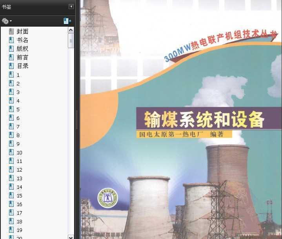Click the bookmark icon beside 目录
This screenshot has height=239, width=282.
click(11, 66)
